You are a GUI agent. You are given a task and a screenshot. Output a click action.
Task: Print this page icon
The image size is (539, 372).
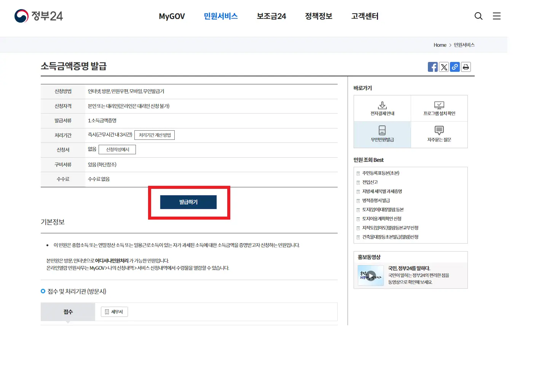point(466,67)
